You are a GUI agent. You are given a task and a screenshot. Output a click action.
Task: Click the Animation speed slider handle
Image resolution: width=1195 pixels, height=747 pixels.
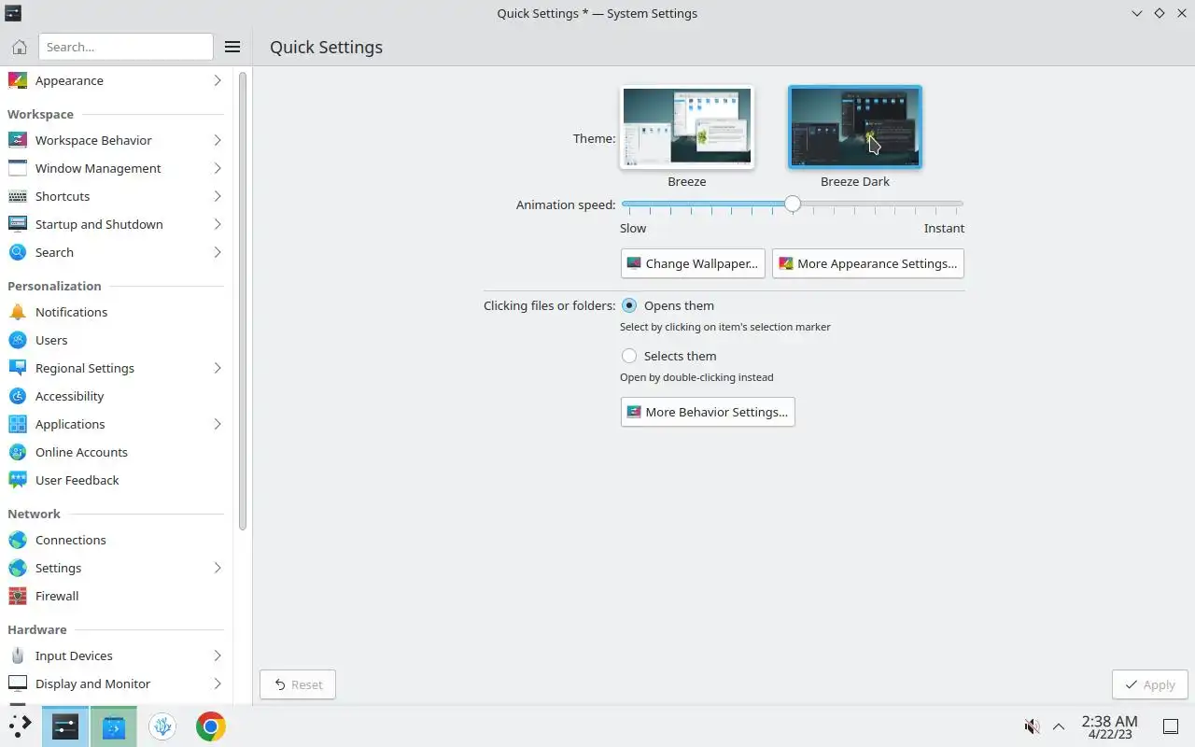point(793,204)
